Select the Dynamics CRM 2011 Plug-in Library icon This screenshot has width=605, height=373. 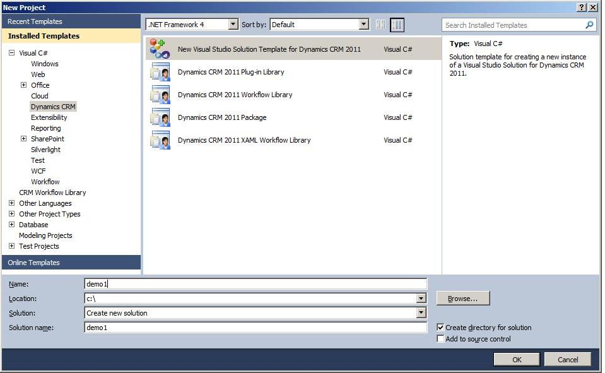160,72
